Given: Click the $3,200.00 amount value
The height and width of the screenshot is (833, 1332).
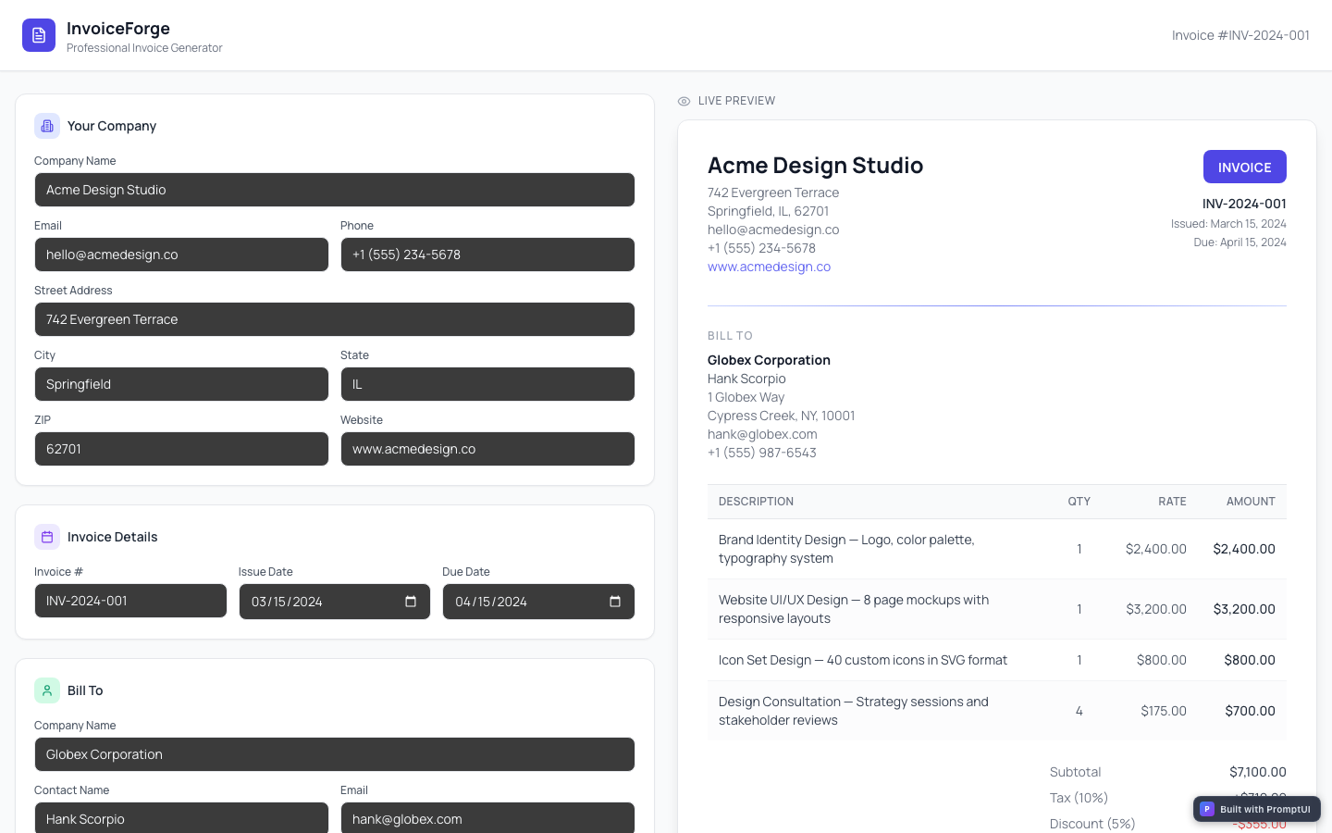Looking at the screenshot, I should [1244, 609].
